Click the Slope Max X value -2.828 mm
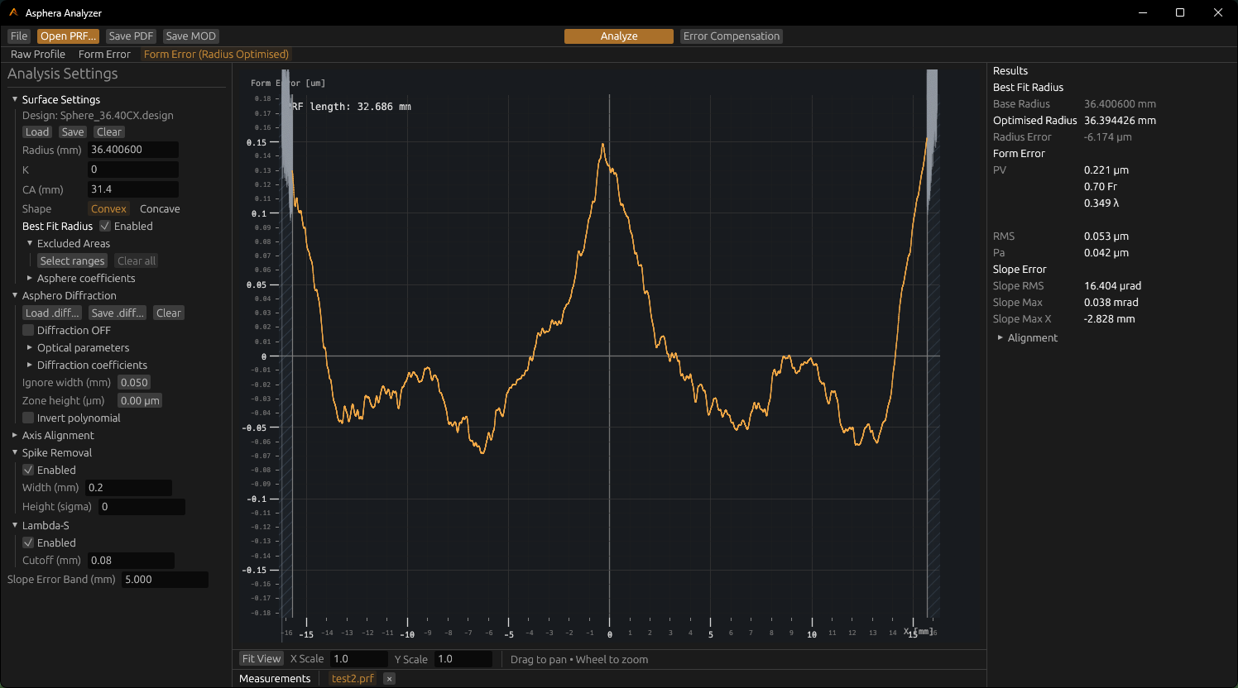 click(x=1109, y=318)
